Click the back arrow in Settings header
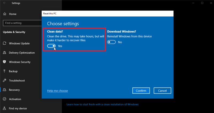The image size is (214, 113). 5,3
